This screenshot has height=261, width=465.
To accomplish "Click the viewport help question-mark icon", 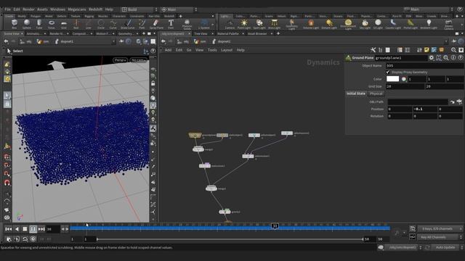I will pos(153,51).
